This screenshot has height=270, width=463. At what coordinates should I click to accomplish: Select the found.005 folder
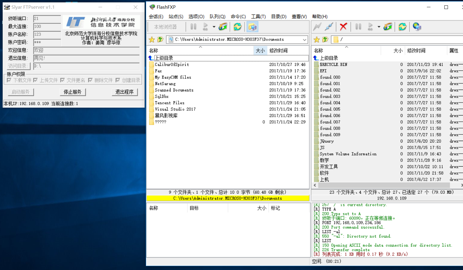(x=330, y=109)
